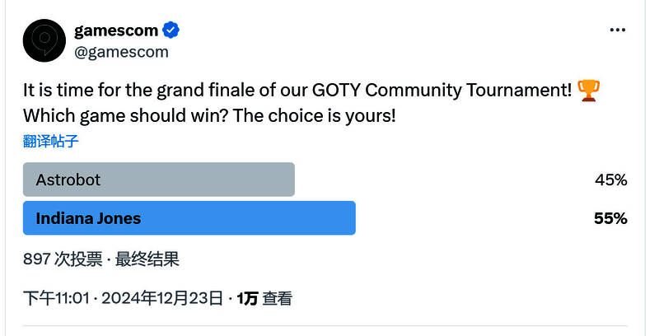The width and height of the screenshot is (659, 336).
Task: Click the bold Indiana Jones option label
Action: pyautogui.click(x=88, y=218)
